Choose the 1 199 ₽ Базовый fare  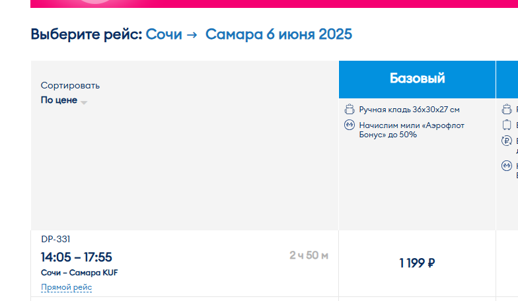point(417,263)
